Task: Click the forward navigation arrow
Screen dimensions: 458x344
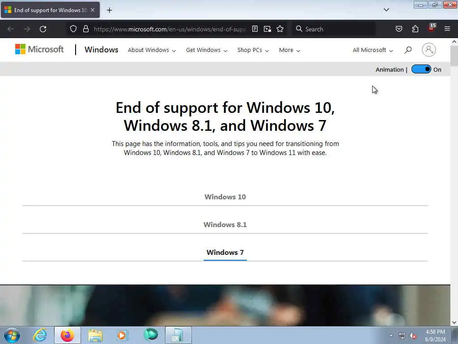Action: coord(26,29)
